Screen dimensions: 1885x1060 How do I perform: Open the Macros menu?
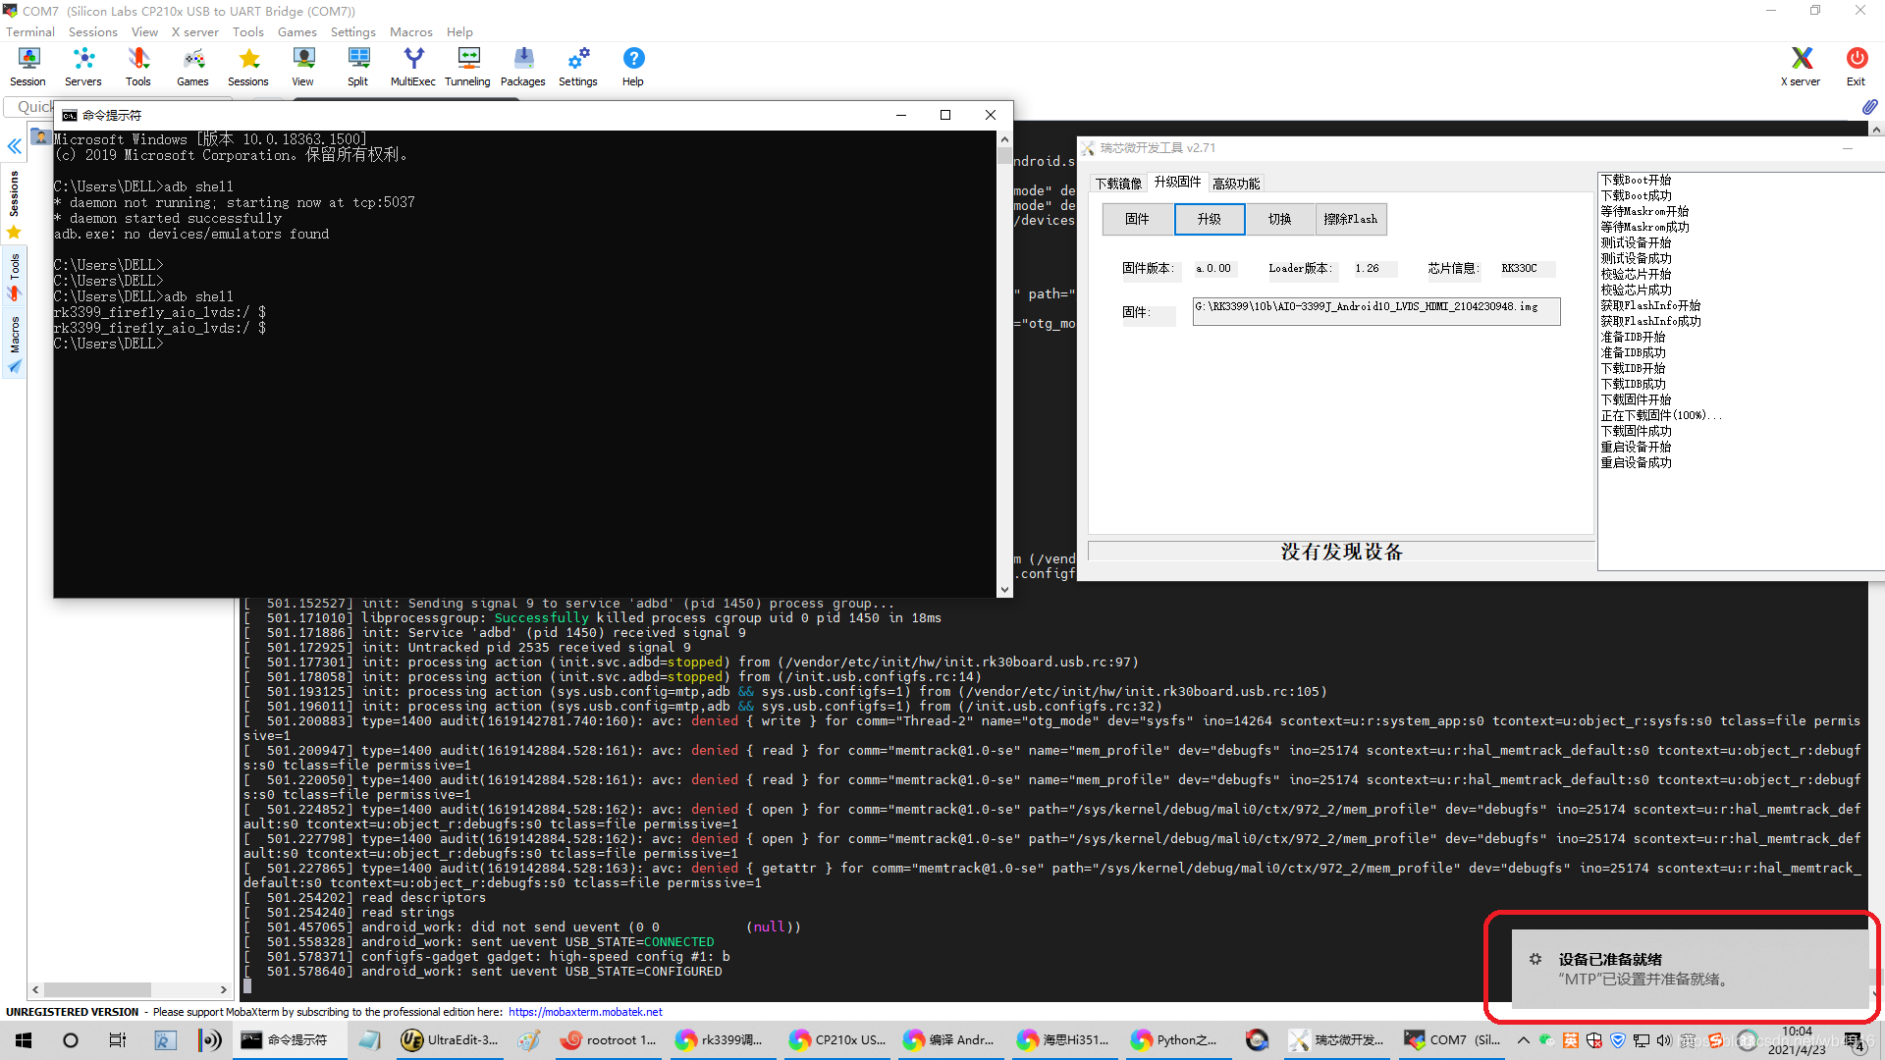pos(410,31)
